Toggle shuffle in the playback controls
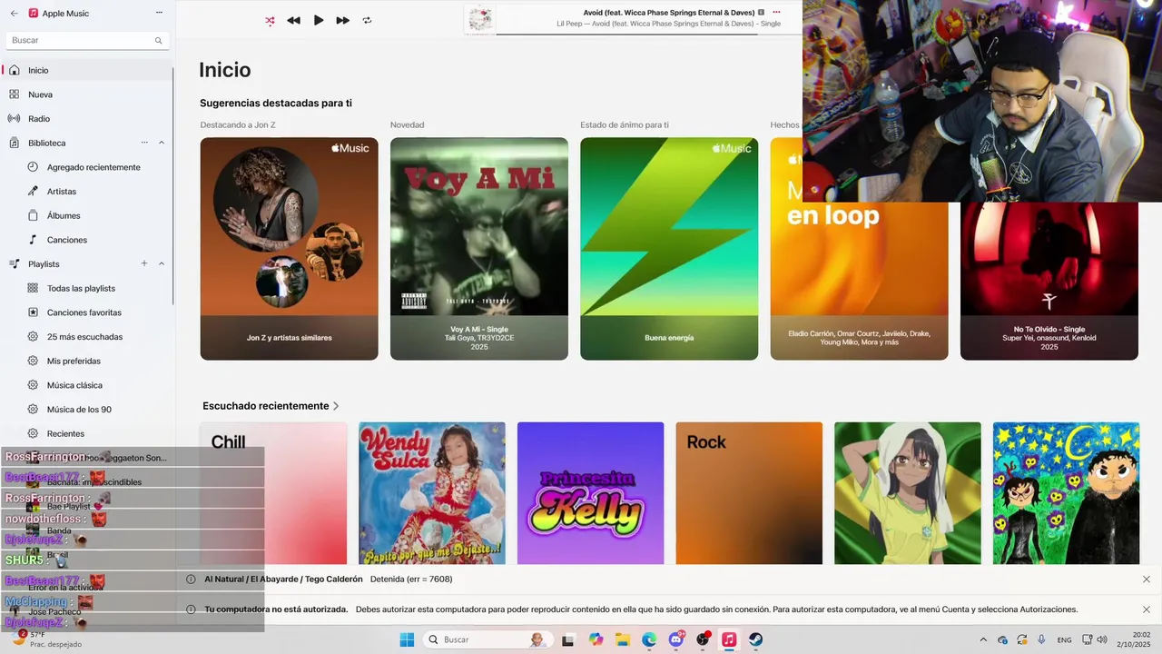 click(x=270, y=20)
